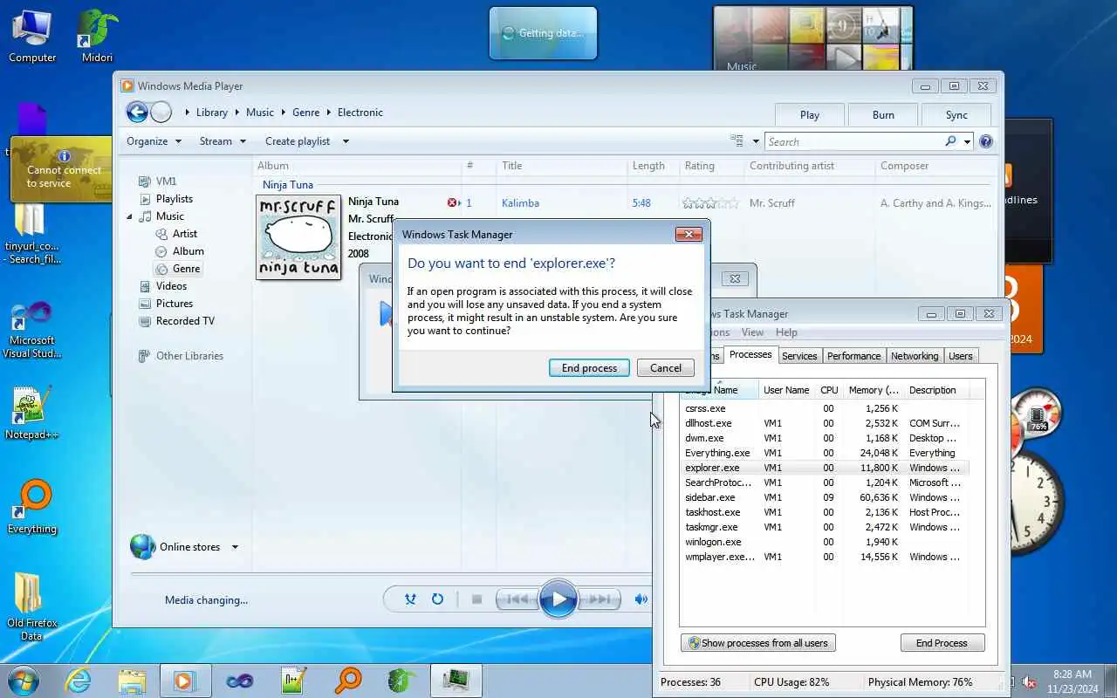Expand the breadcrumb arrow before Library
This screenshot has width=1117, height=698.
point(188,113)
